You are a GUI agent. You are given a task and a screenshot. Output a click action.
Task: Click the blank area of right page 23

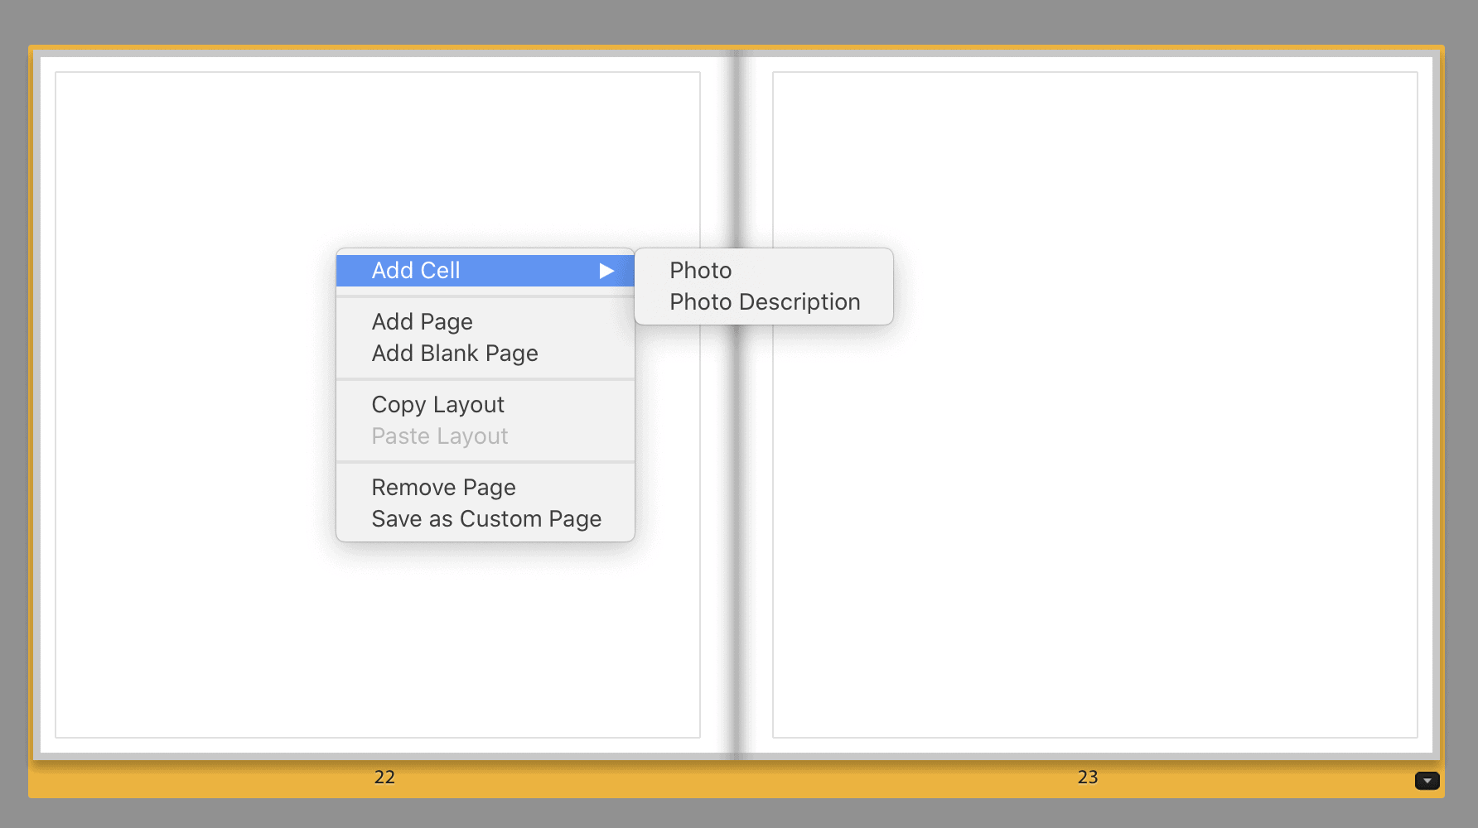coord(1094,497)
